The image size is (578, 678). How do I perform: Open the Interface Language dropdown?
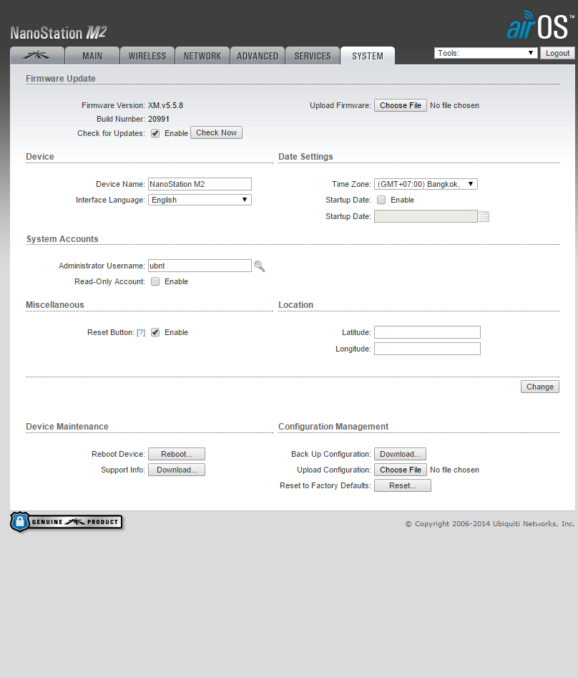click(x=200, y=200)
